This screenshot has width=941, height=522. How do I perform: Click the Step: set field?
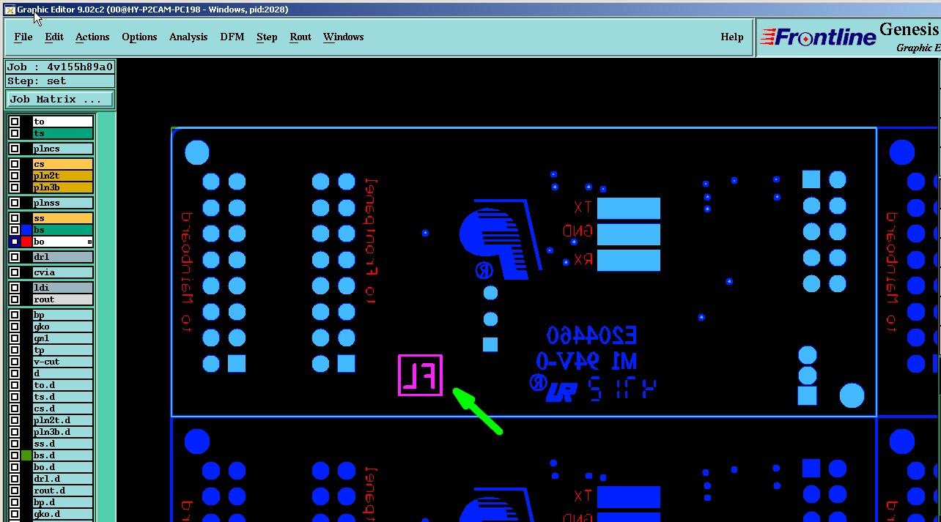60,81
